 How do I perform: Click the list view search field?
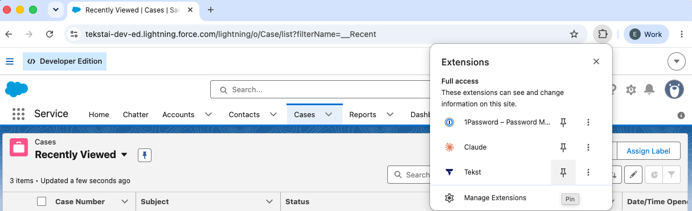point(409,175)
